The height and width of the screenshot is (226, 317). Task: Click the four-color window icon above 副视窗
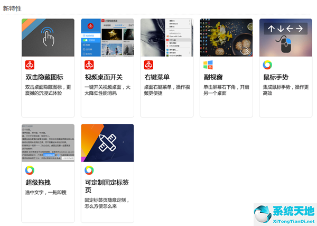(208, 65)
